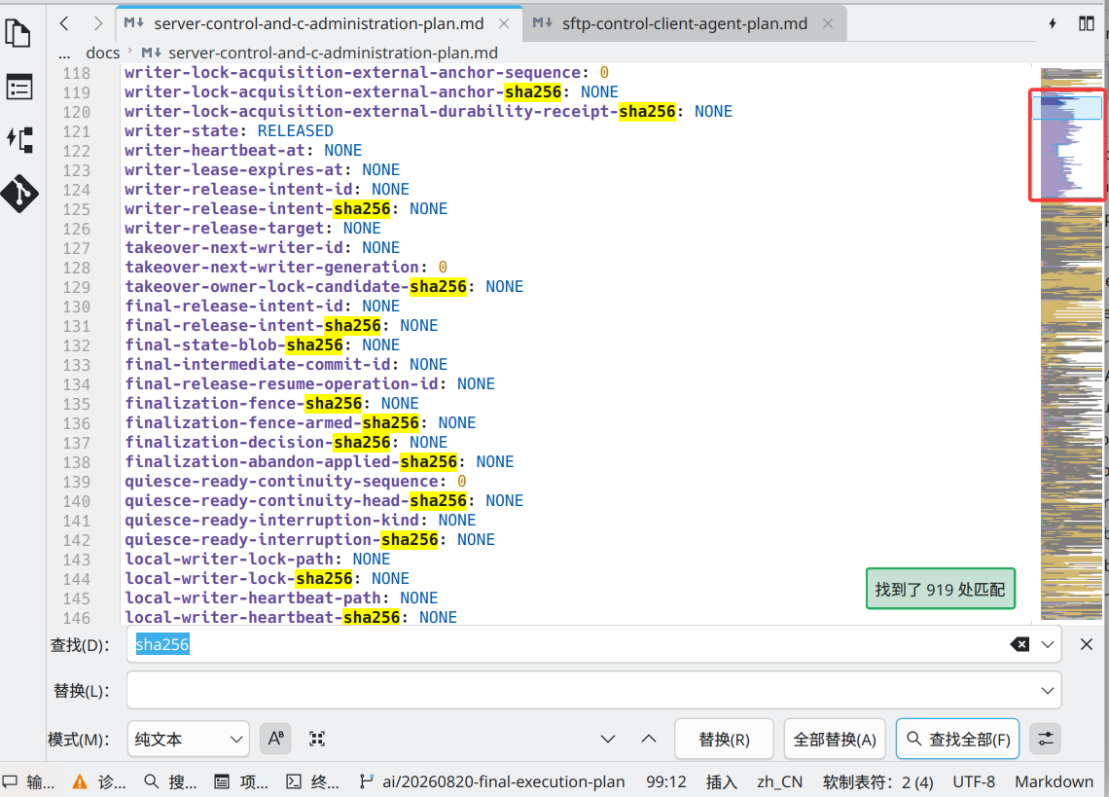The width and height of the screenshot is (1109, 797).
Task: Click the text quiesce-ready-interruption-kind
Action: 271,521
